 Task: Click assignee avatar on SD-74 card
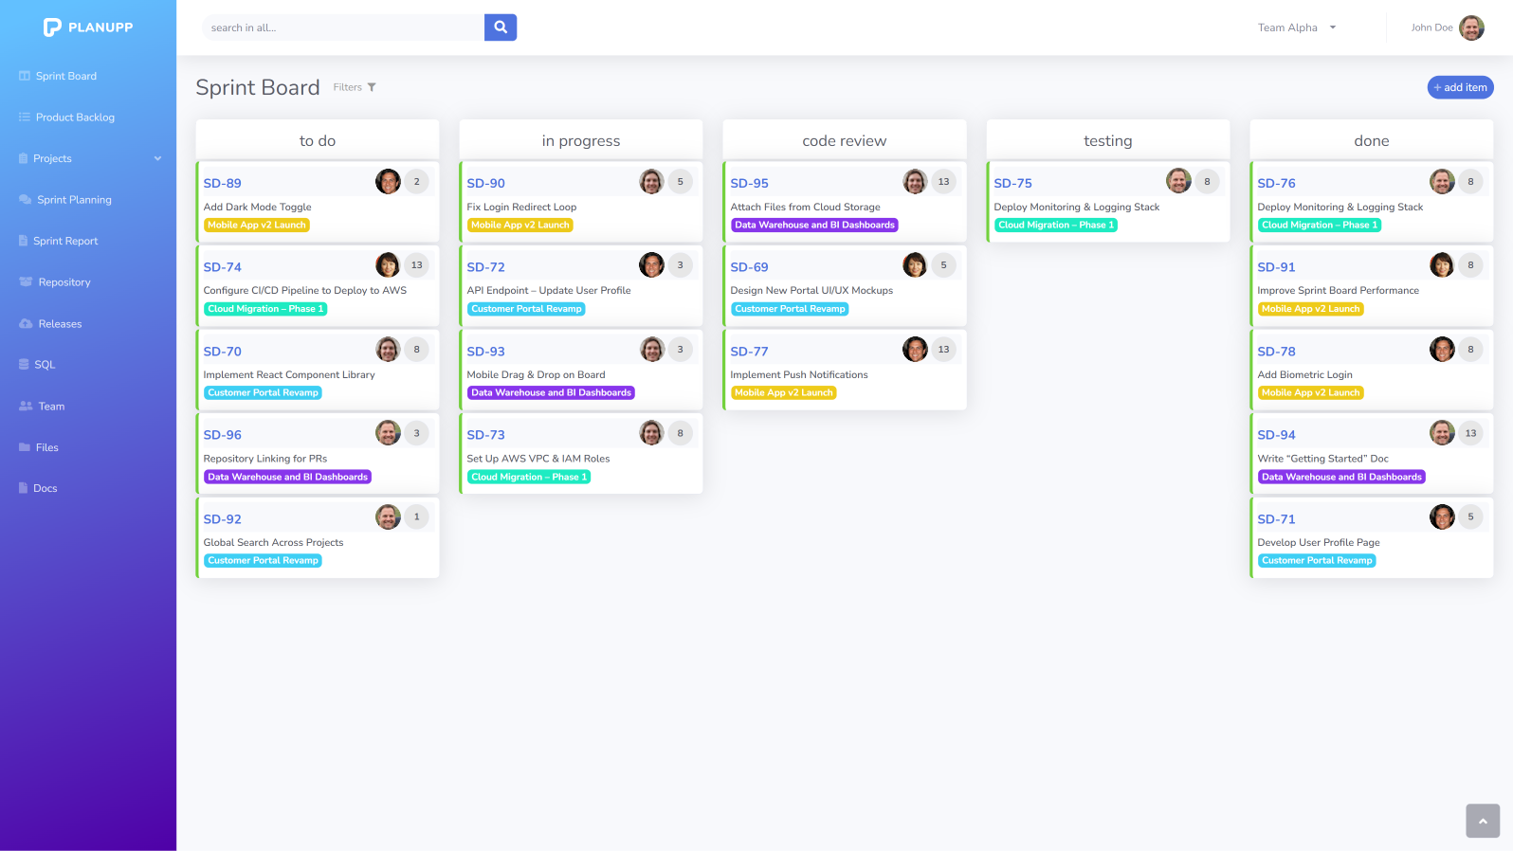click(x=388, y=265)
